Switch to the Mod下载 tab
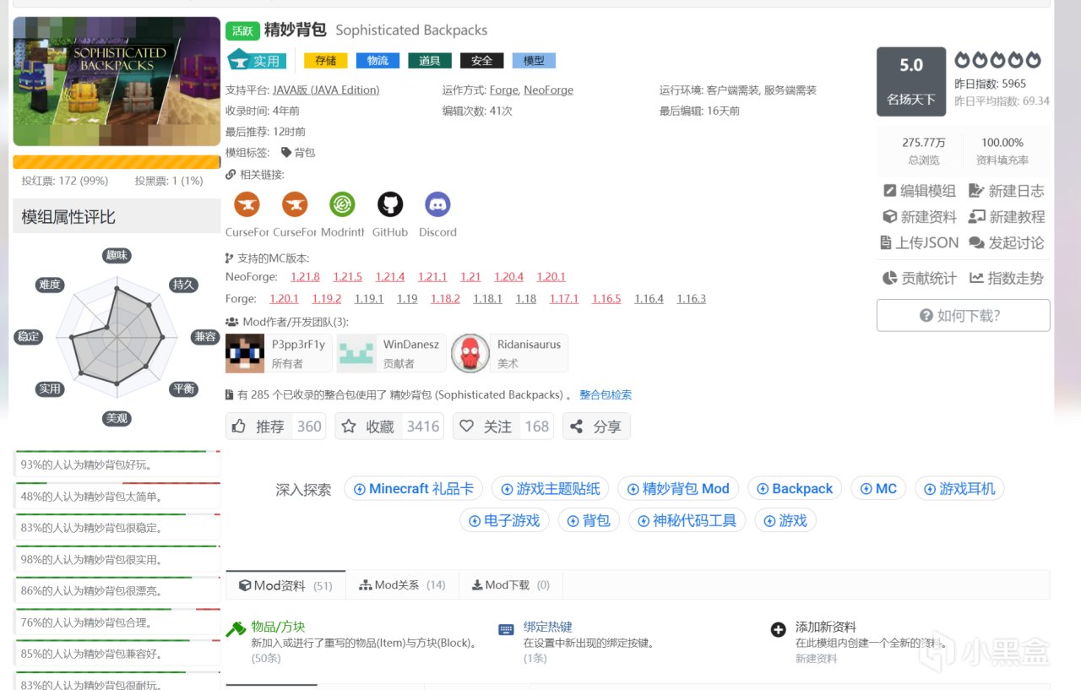 tap(510, 584)
